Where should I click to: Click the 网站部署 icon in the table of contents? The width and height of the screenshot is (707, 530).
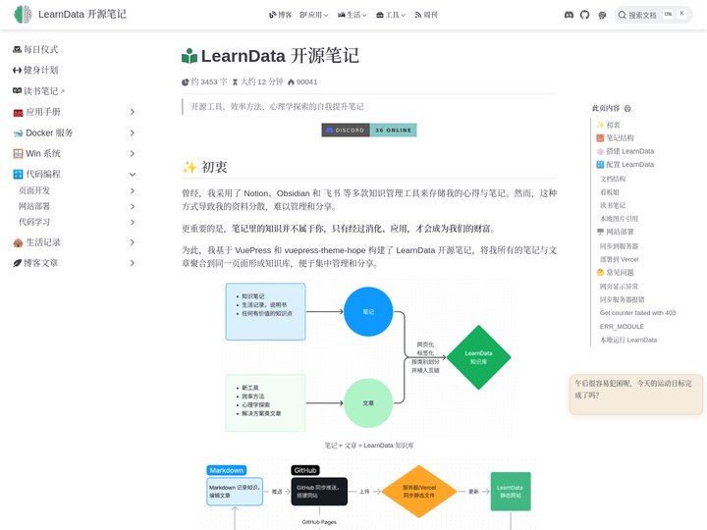(x=600, y=232)
